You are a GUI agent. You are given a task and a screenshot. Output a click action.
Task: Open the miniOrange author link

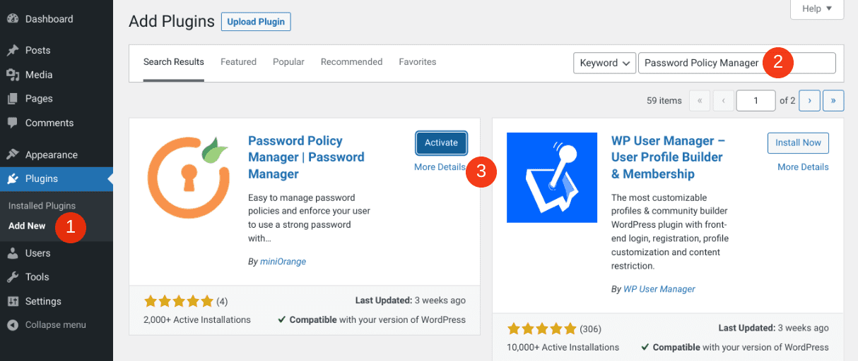tap(283, 262)
